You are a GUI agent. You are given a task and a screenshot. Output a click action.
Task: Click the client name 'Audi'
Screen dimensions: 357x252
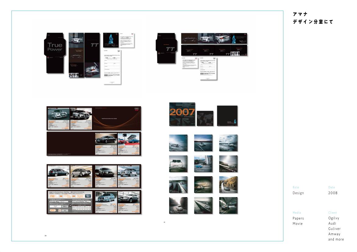point(332,223)
